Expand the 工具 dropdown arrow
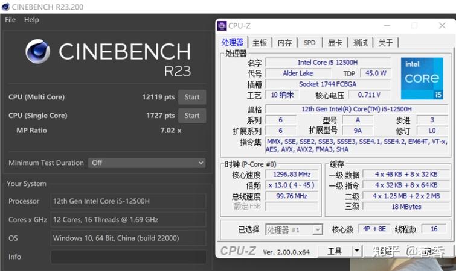The width and height of the screenshot is (456, 271). point(357,251)
